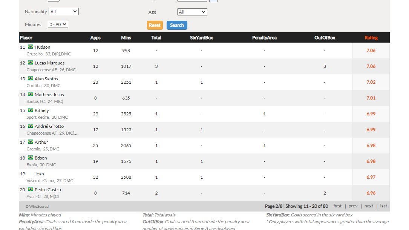
Task: Sort table by Total column header
Action: (156, 38)
